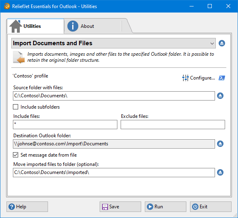Click the PowerShell icon beside Configure
This screenshot has height=218, width=238.
pyautogui.click(x=222, y=78)
